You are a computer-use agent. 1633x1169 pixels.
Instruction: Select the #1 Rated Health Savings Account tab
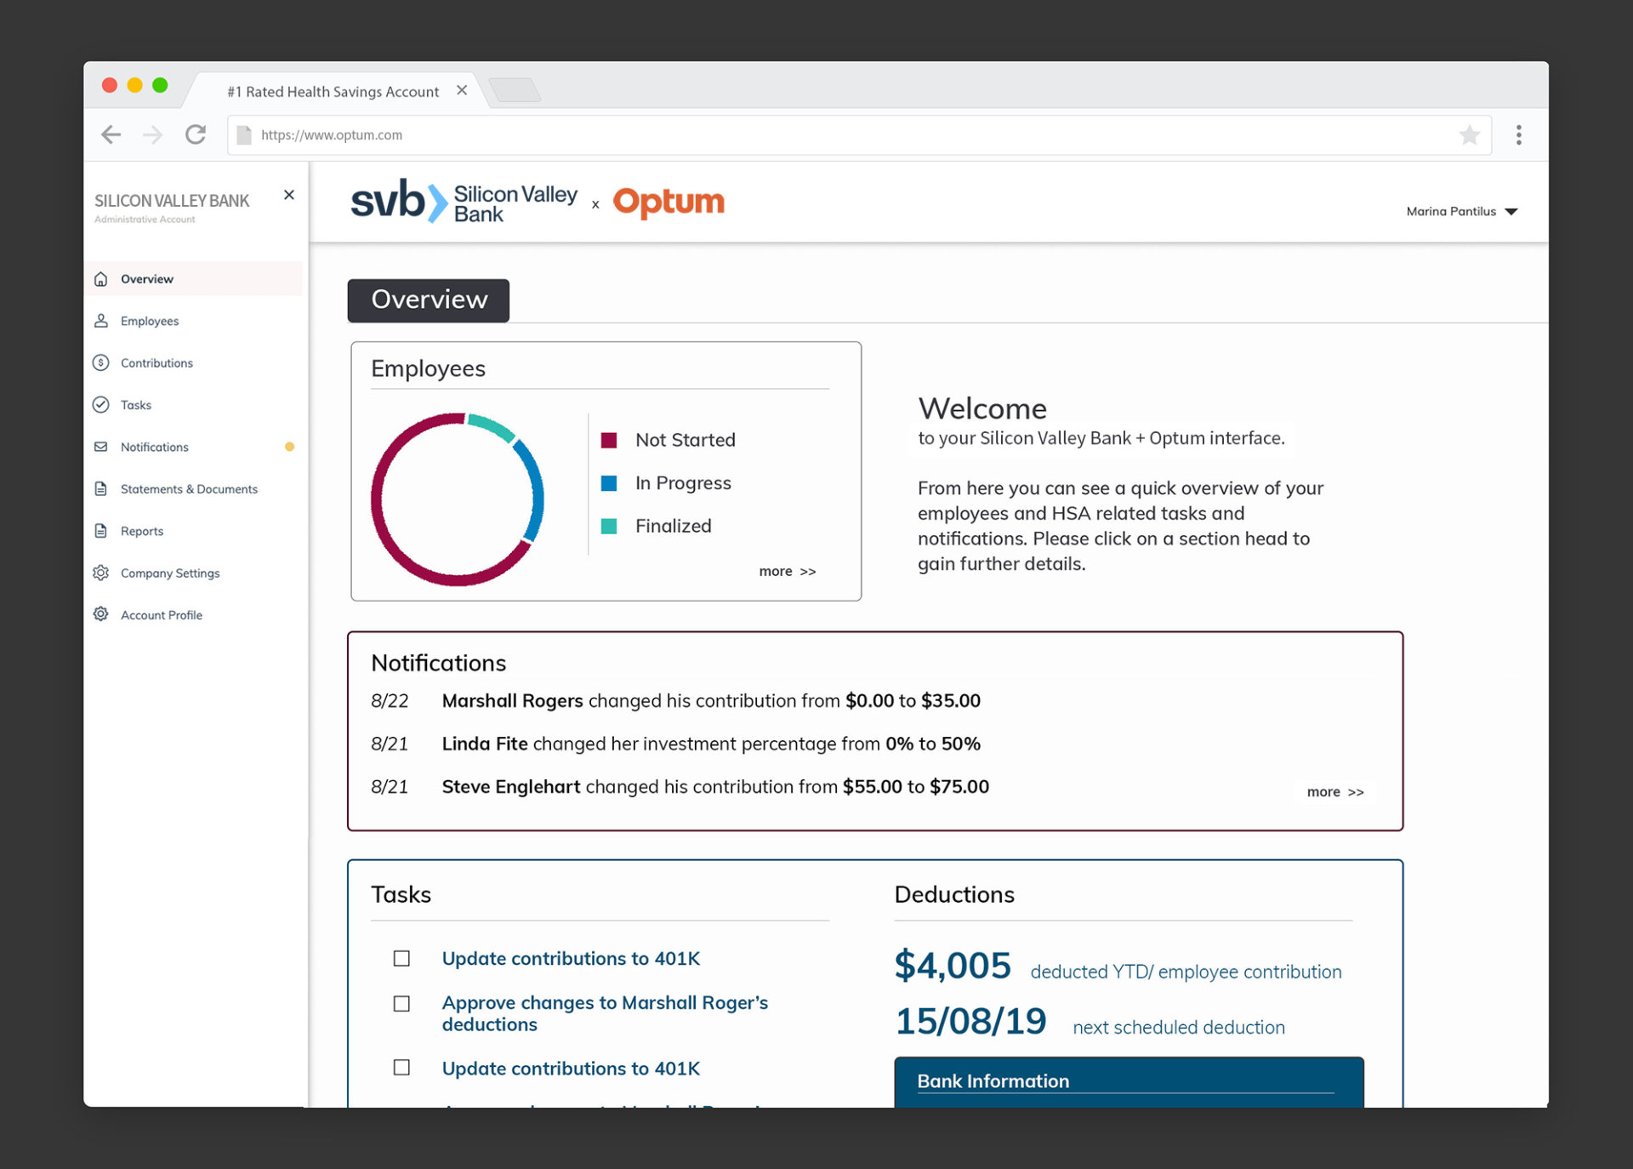[333, 91]
